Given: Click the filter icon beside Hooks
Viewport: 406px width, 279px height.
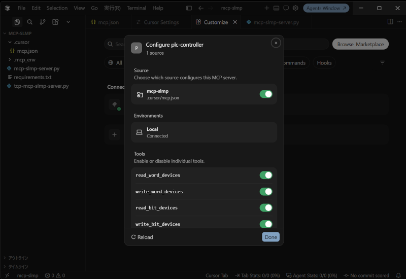Looking at the screenshot, I should (x=382, y=62).
